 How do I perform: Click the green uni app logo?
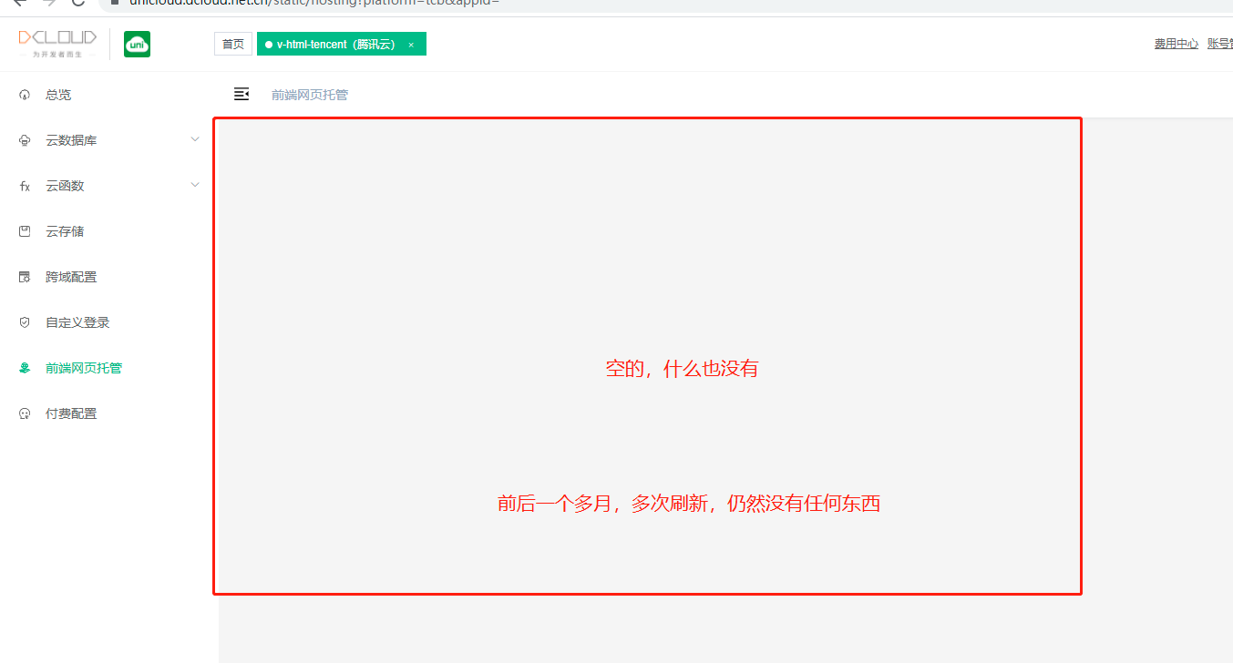click(137, 43)
